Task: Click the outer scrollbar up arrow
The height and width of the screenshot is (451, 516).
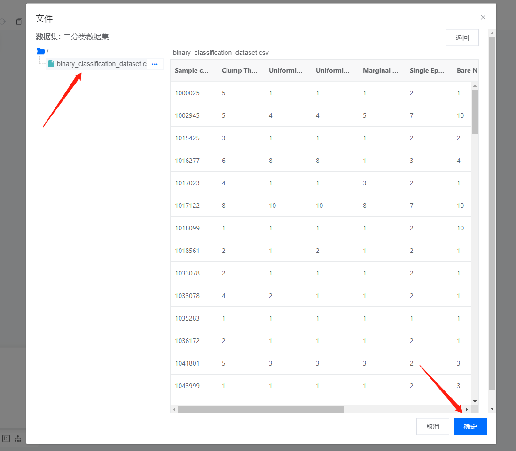Action: [x=492, y=32]
